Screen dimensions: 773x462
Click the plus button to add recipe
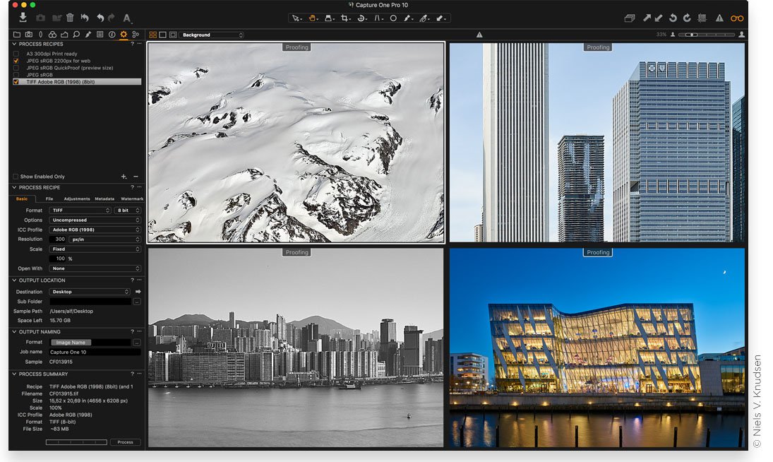pyautogui.click(x=124, y=177)
